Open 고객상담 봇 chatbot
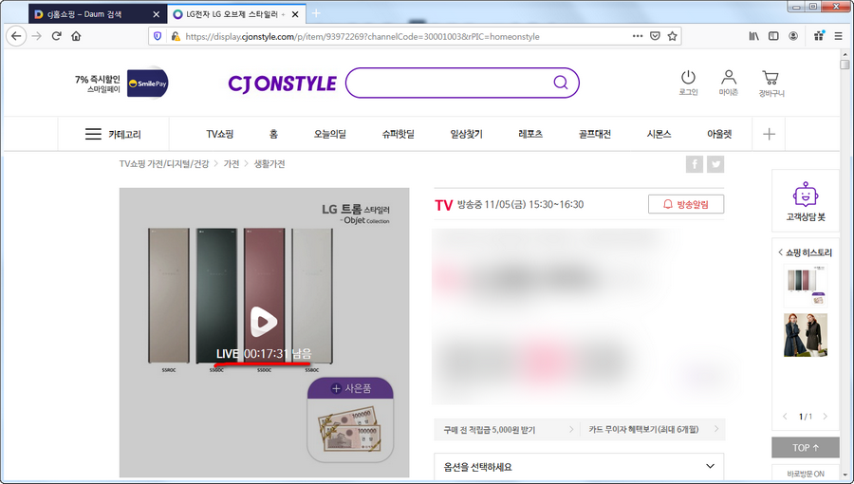Image resolution: width=854 pixels, height=484 pixels. [806, 201]
